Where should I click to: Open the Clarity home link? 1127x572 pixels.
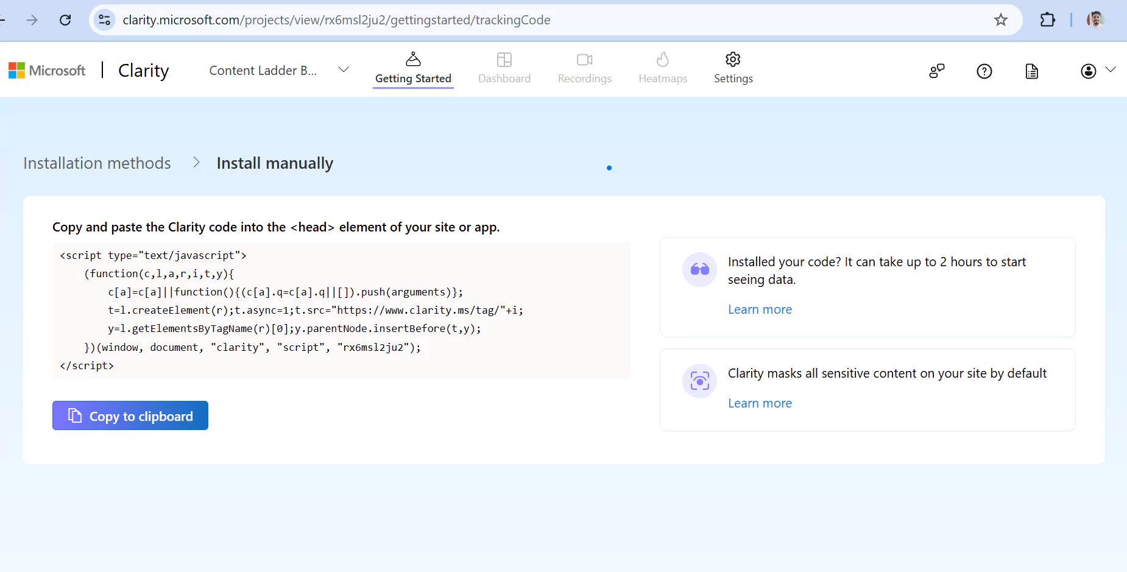tap(143, 71)
